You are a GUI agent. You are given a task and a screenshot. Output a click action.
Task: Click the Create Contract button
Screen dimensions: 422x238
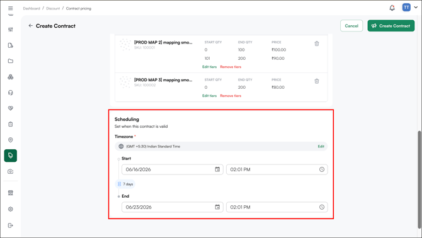click(x=391, y=26)
